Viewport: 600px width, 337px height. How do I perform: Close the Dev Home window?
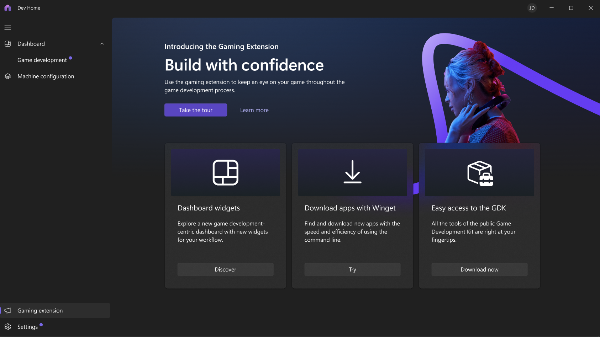(591, 8)
